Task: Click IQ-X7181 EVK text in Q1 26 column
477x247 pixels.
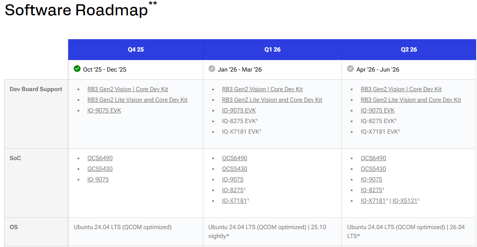Action: point(242,132)
